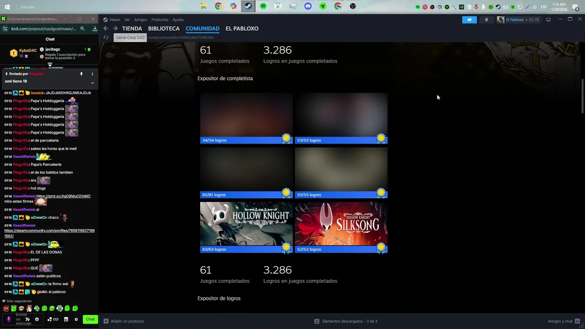This screenshot has height=329, width=585.
Task: Open El Pabloxo account avatar in Steam
Action: [500, 20]
